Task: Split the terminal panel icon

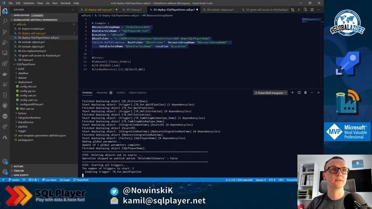Action: (299, 93)
